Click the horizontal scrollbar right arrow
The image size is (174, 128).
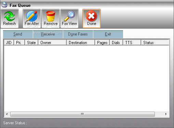click(x=166, y=114)
